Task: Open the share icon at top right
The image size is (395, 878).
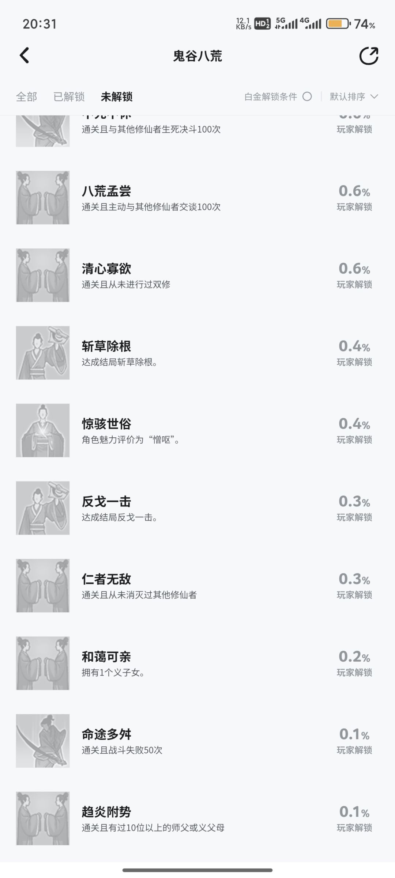Action: tap(369, 56)
